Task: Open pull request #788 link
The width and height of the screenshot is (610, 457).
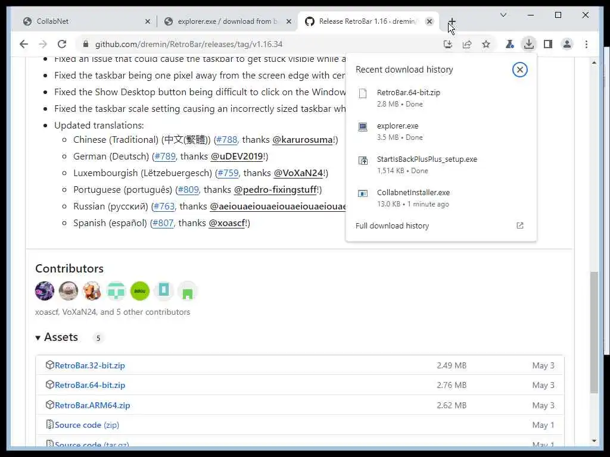Action: (x=227, y=139)
